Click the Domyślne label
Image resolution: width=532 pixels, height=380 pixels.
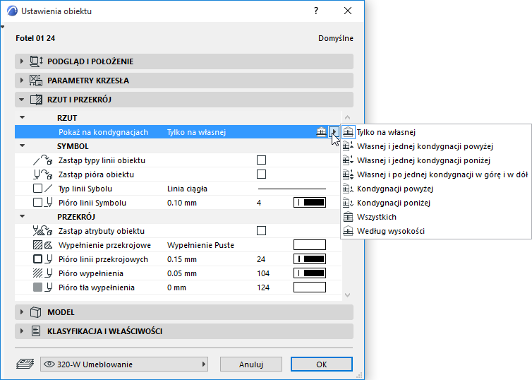[336, 38]
